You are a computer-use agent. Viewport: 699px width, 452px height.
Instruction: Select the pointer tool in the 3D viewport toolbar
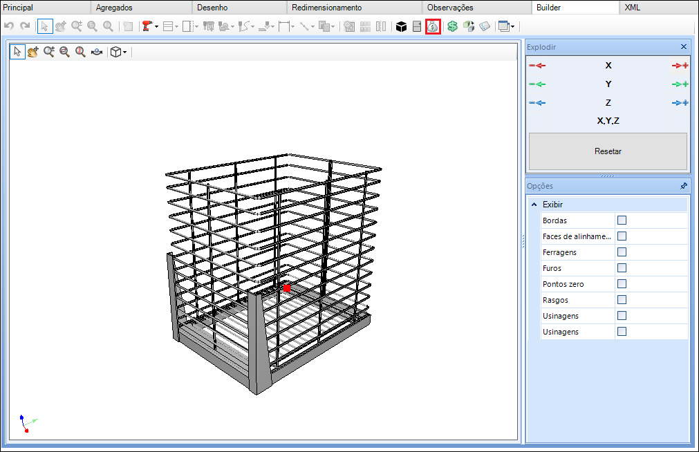[17, 52]
